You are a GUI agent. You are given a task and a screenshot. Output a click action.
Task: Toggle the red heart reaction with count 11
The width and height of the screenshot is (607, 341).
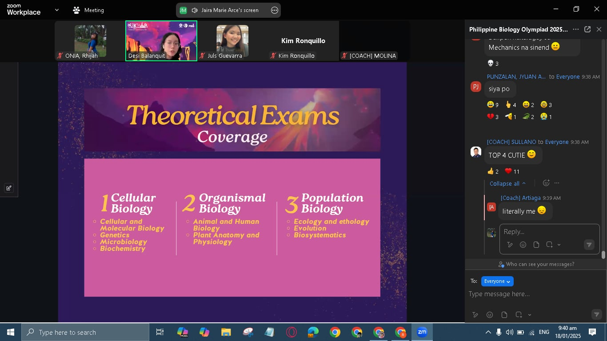(x=512, y=171)
